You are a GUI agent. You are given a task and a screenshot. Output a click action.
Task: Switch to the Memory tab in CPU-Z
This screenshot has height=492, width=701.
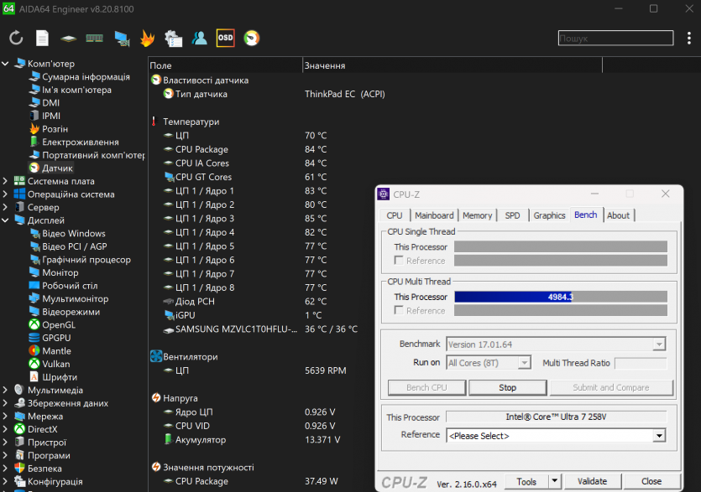pyautogui.click(x=477, y=215)
